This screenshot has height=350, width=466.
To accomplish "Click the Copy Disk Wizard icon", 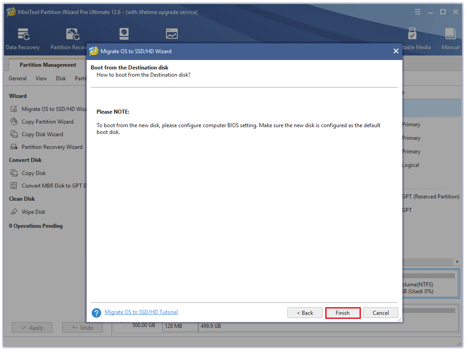I will (x=14, y=134).
